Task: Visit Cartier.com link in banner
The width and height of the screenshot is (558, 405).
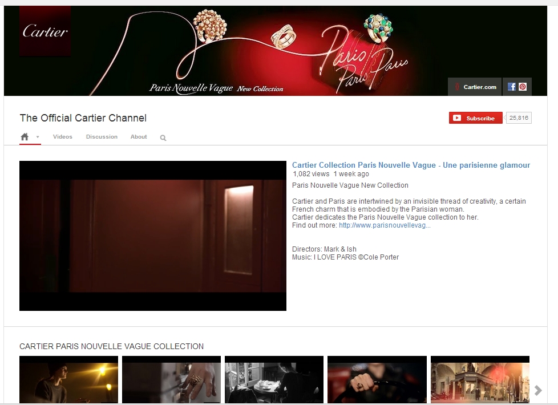Action: 475,87
